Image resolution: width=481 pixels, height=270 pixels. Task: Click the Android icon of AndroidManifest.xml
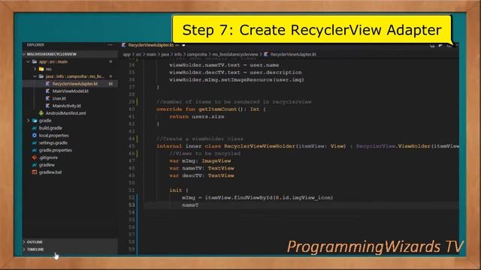tap(41, 113)
